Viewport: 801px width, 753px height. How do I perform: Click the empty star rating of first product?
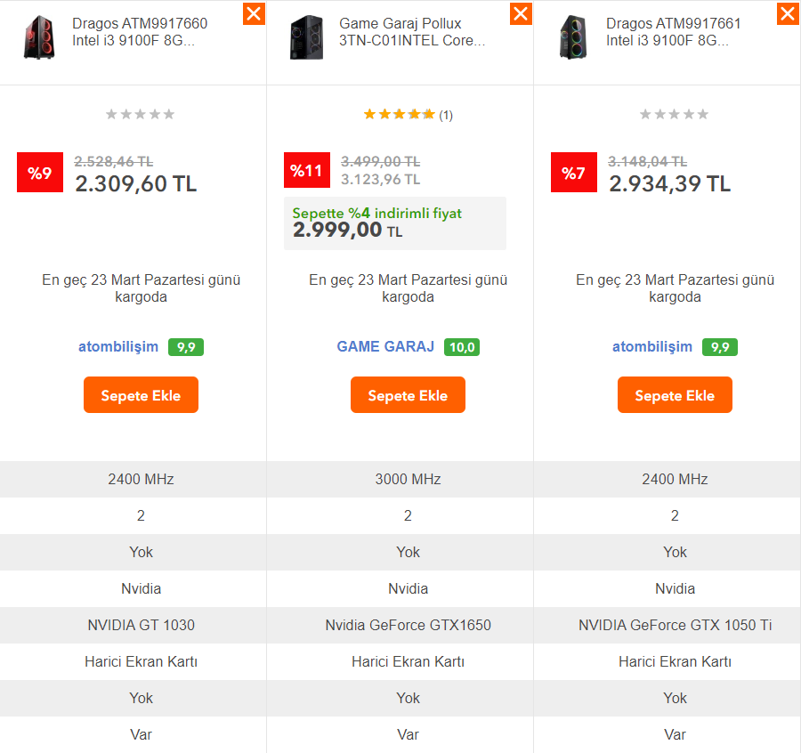[140, 115]
